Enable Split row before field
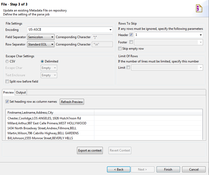This screenshot has height=175, width=209. pos(7,81)
